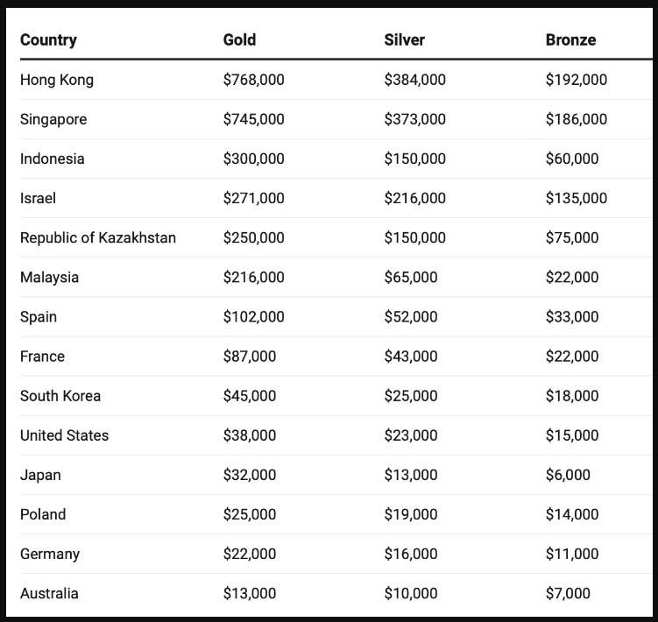This screenshot has width=658, height=622.
Task: Select the Hong Kong row label
Action: point(57,80)
